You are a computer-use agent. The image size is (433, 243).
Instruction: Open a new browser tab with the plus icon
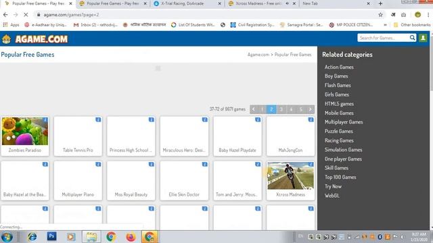pos(380,3)
